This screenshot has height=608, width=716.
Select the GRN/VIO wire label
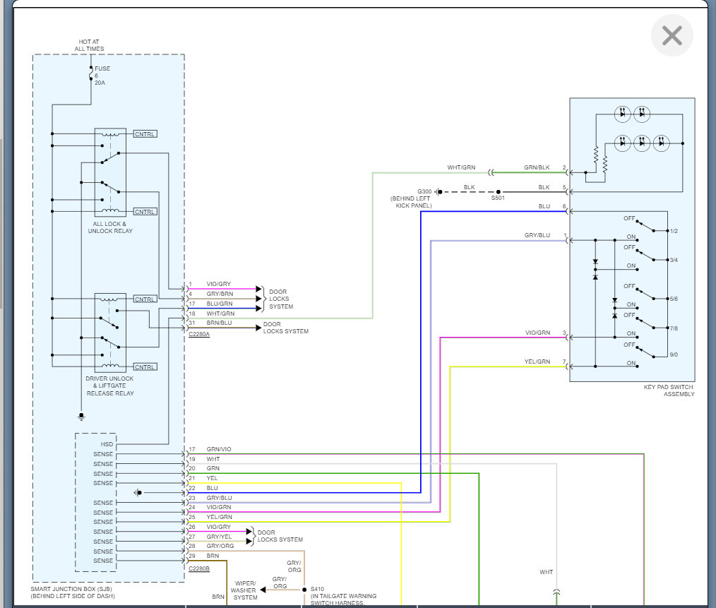(219, 449)
